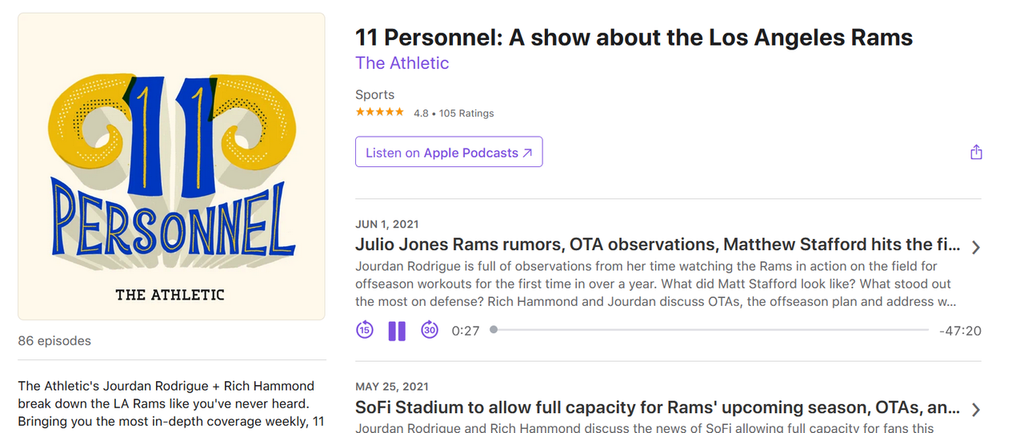Click the share icon

(x=976, y=152)
